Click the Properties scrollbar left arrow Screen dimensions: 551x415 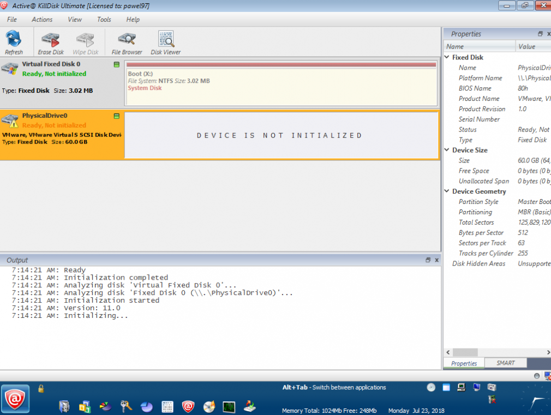[x=448, y=352]
